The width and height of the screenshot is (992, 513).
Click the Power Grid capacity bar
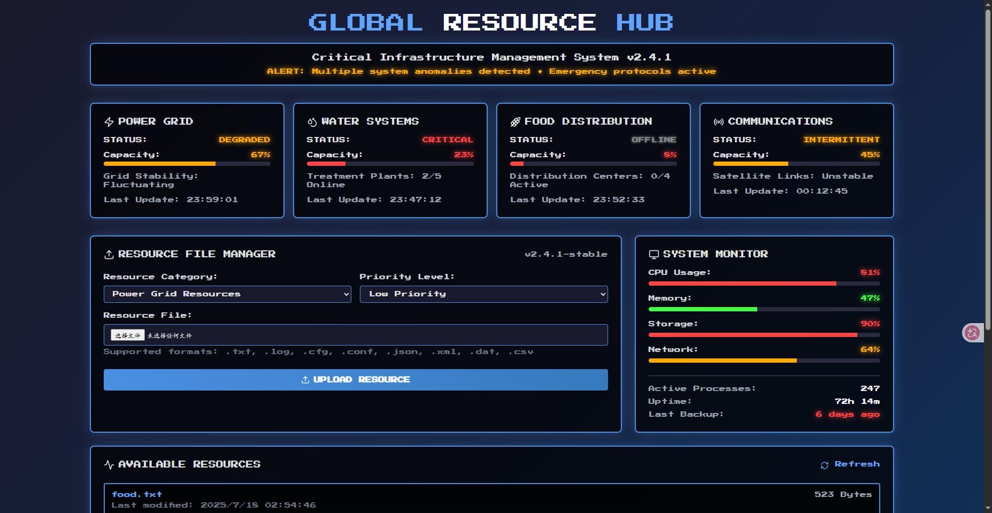187,164
